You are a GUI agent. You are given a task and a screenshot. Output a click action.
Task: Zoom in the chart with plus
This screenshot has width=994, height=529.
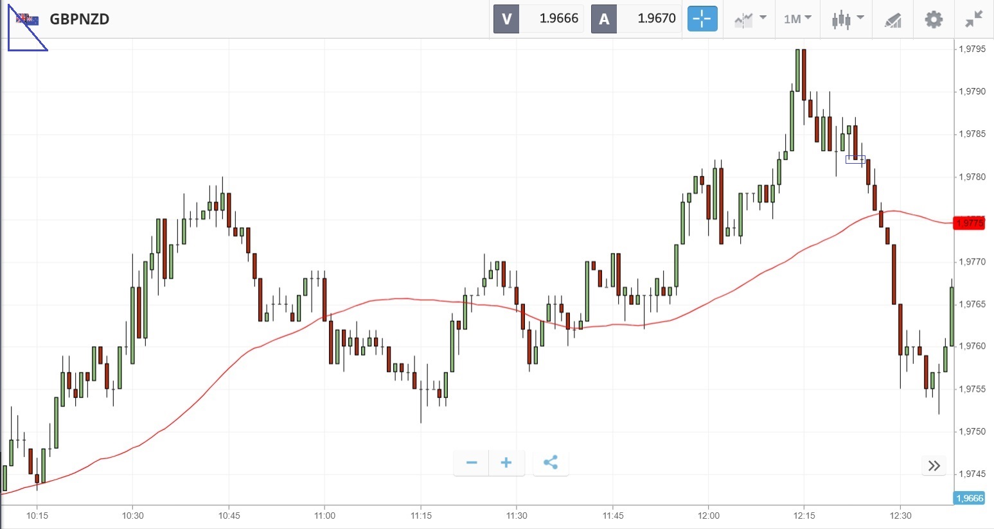(x=506, y=463)
